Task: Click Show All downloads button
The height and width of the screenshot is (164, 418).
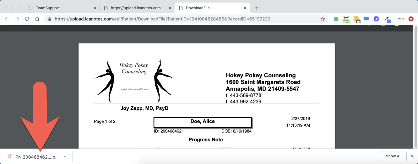Action: tap(393, 156)
